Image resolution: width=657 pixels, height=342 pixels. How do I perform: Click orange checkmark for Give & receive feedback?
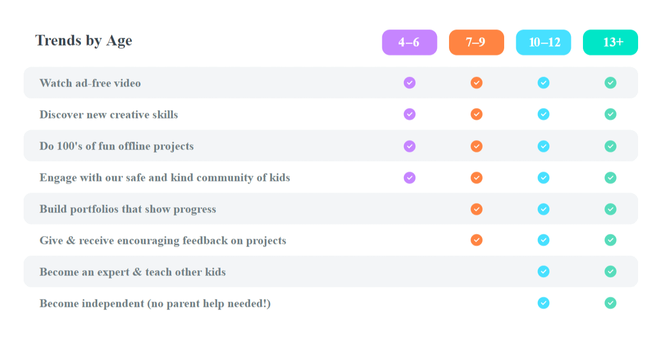(476, 240)
